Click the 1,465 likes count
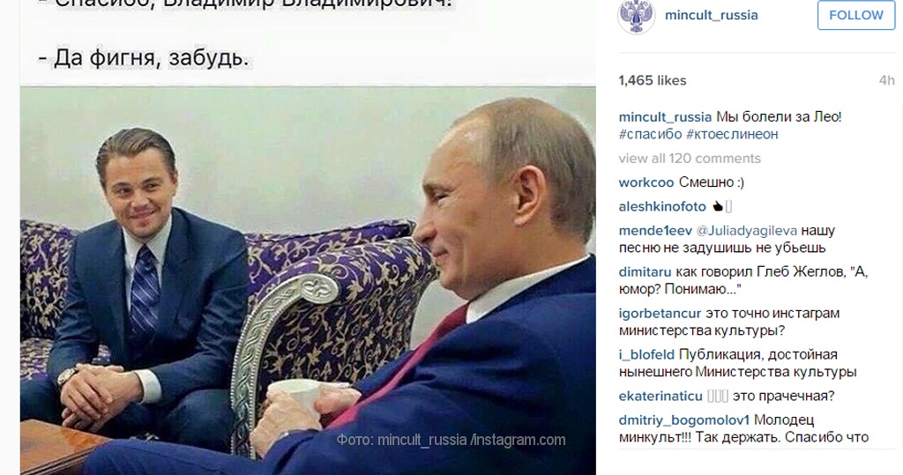The width and height of the screenshot is (903, 475). coord(653,80)
